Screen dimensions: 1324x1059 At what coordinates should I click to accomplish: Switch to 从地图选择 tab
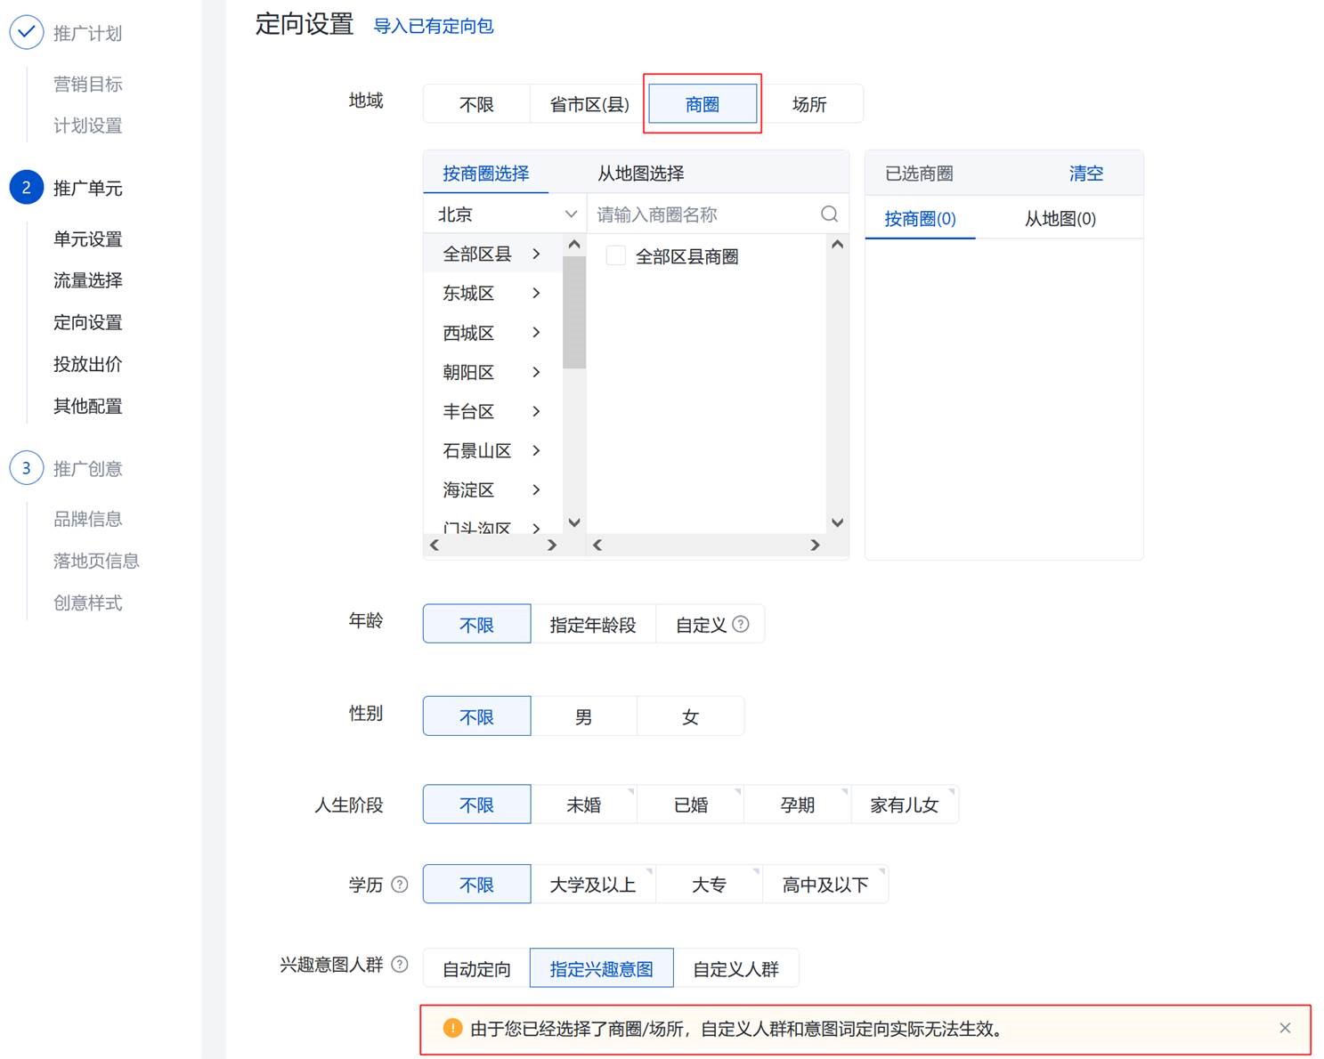click(640, 174)
